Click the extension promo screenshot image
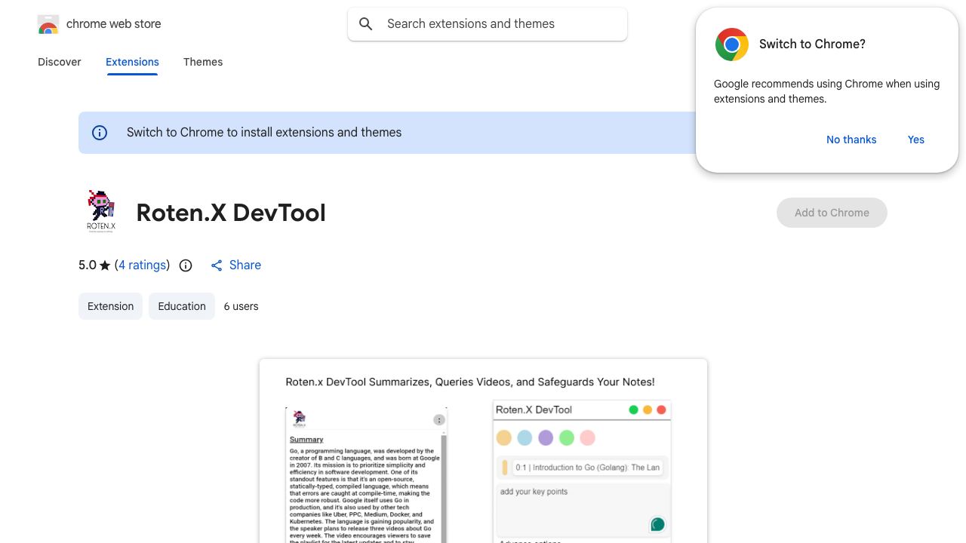This screenshot has height=543, width=966. tap(483, 451)
